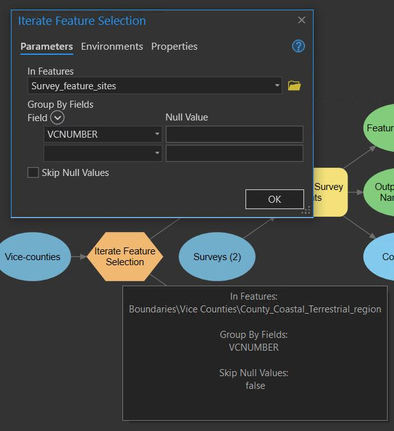
Task: Click the Null Value box beside VCNUMBER
Action: click(235, 134)
